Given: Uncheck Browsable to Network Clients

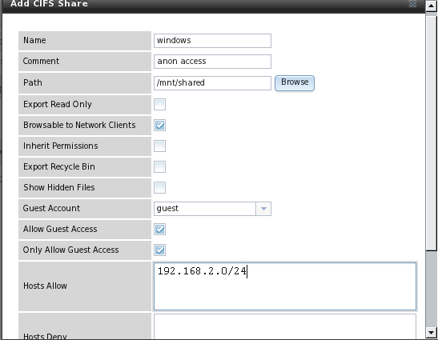Looking at the screenshot, I should [160, 125].
